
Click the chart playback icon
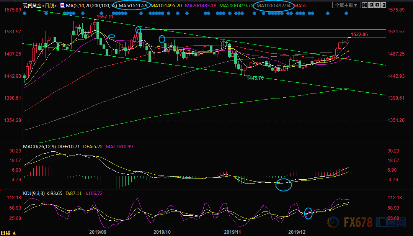(377, 5)
